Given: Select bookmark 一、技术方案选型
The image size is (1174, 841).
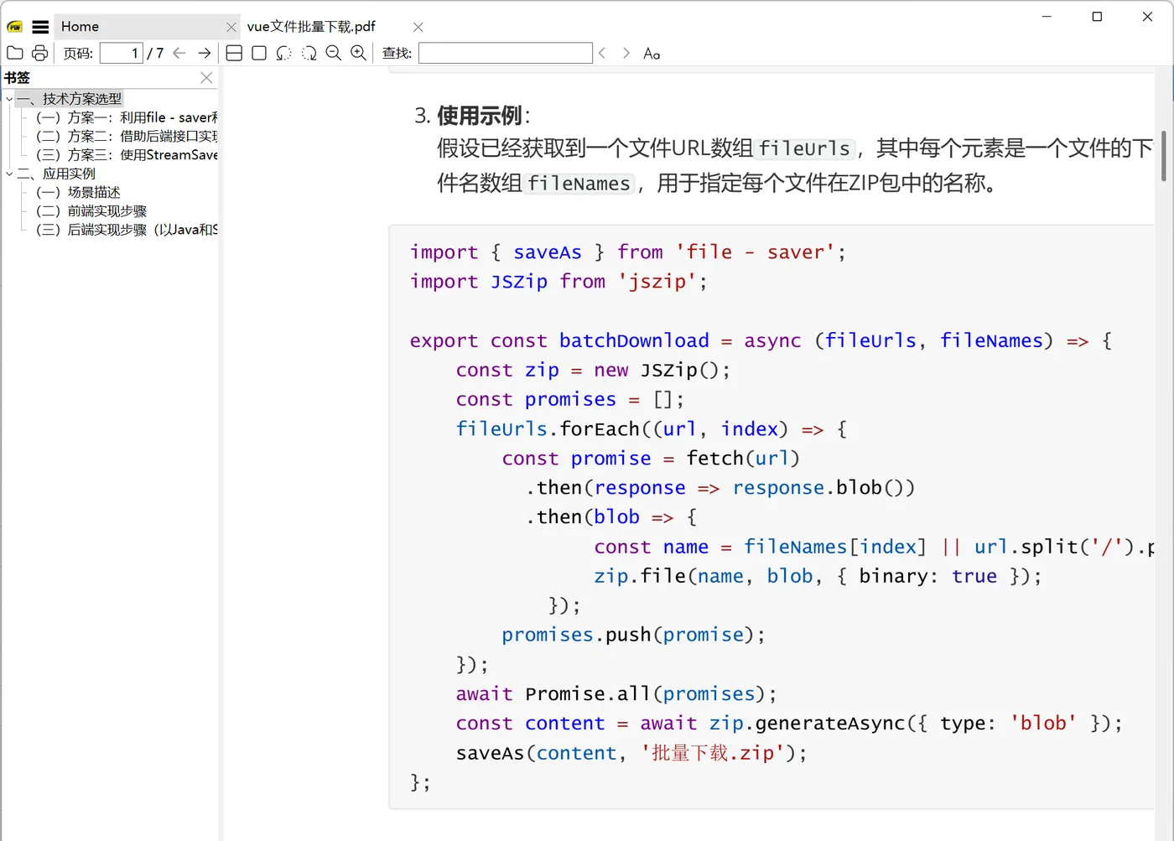Looking at the screenshot, I should (x=70, y=99).
